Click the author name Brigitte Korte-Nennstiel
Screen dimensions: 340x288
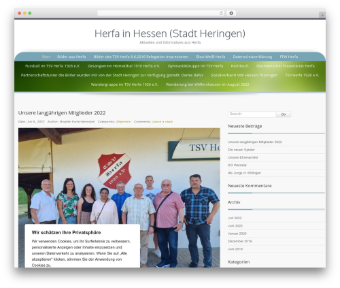[x=78, y=122]
